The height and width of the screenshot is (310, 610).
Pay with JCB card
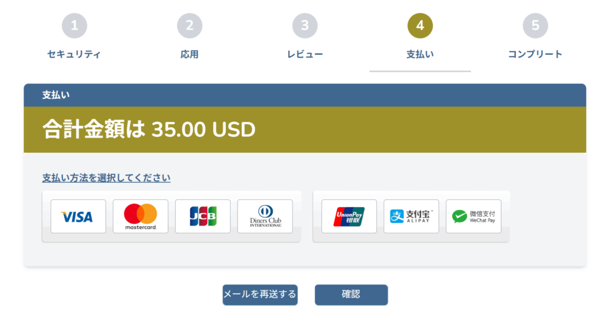click(203, 217)
